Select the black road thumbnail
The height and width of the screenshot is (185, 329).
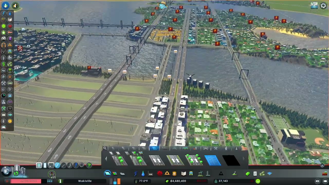[x=231, y=160]
